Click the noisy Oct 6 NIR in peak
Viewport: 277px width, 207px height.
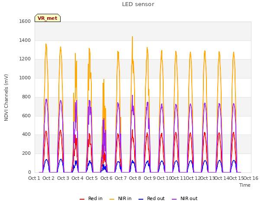(x=104, y=79)
